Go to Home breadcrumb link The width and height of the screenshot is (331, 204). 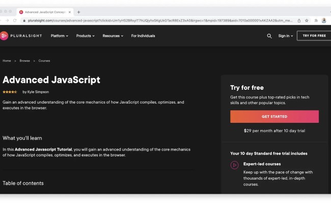[x=7, y=61]
